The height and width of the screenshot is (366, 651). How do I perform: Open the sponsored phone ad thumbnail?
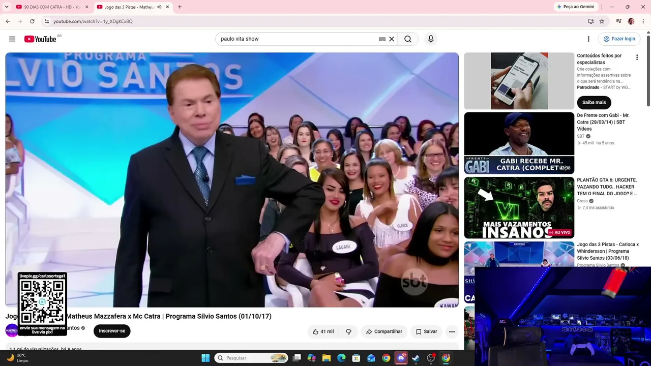[x=519, y=81]
